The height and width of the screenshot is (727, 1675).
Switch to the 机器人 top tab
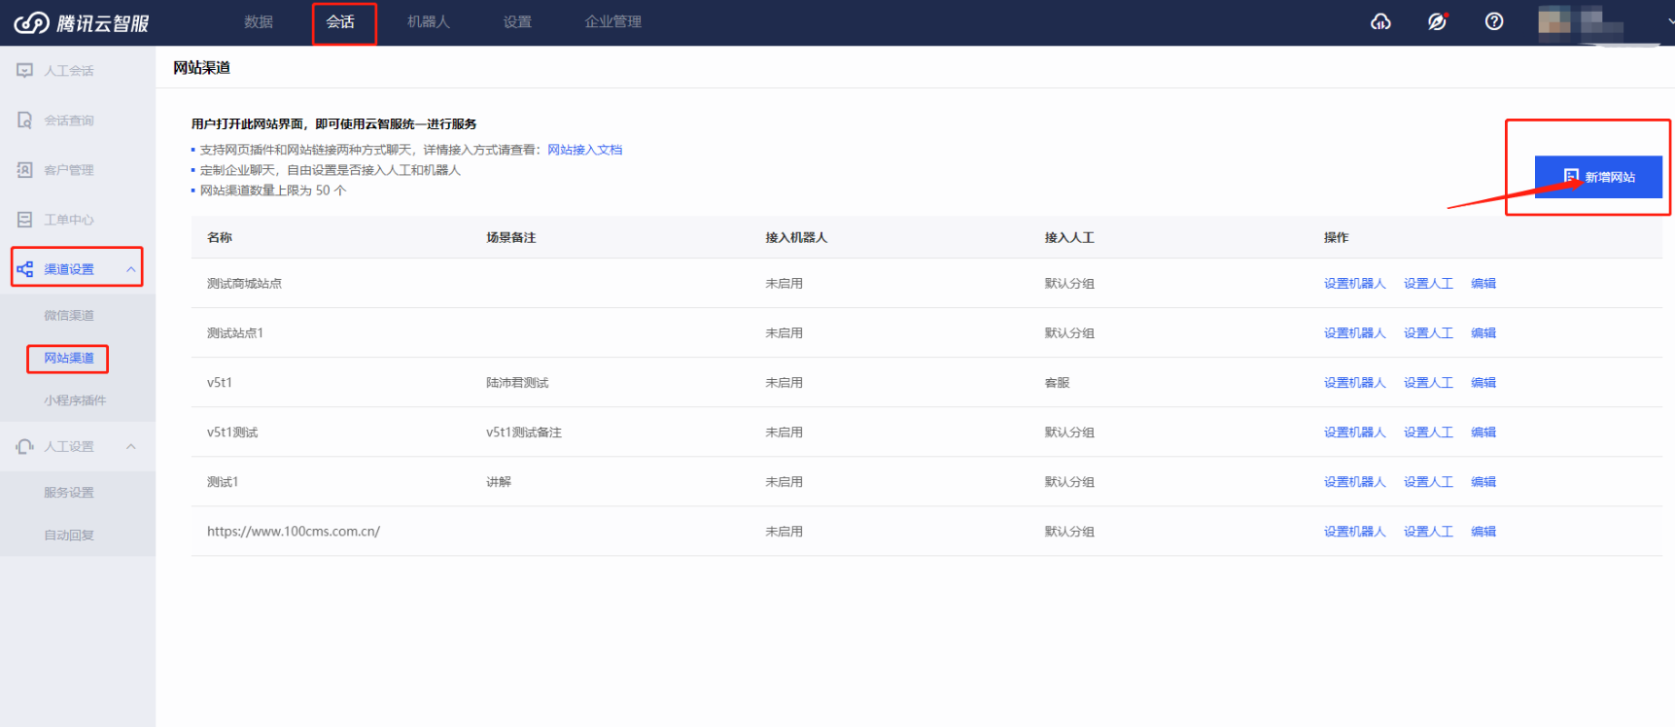428,21
